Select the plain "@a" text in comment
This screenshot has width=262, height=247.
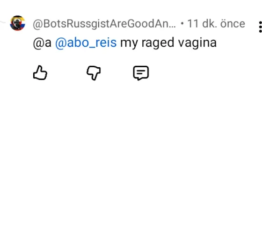42,43
